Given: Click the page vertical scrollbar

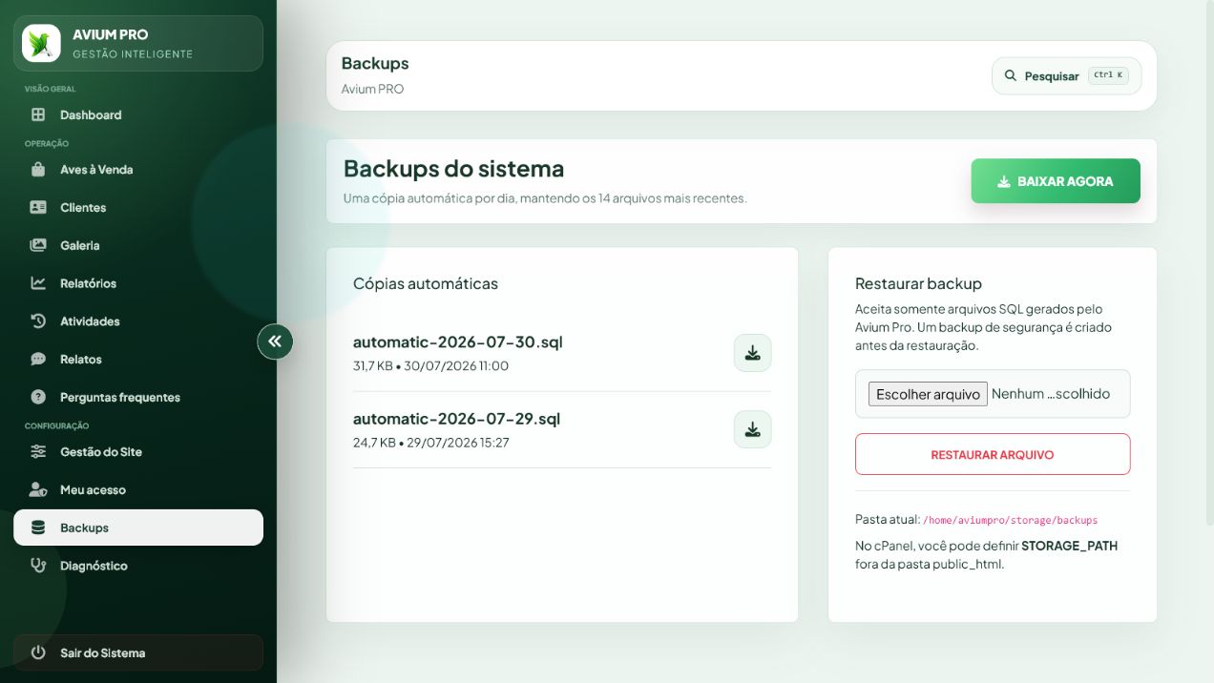Looking at the screenshot, I should 1210,262.
